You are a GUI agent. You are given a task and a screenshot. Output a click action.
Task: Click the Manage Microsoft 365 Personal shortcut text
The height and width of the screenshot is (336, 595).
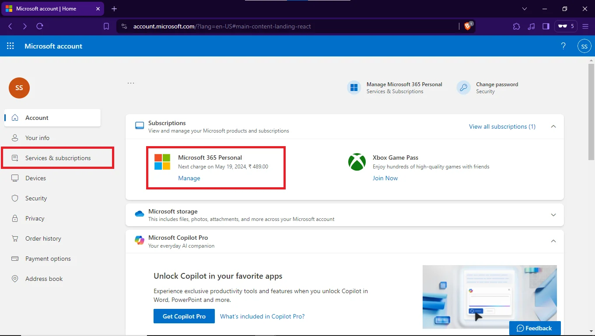click(404, 84)
